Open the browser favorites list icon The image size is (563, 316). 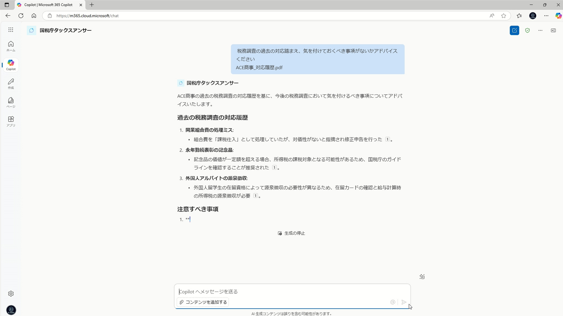[x=519, y=16]
